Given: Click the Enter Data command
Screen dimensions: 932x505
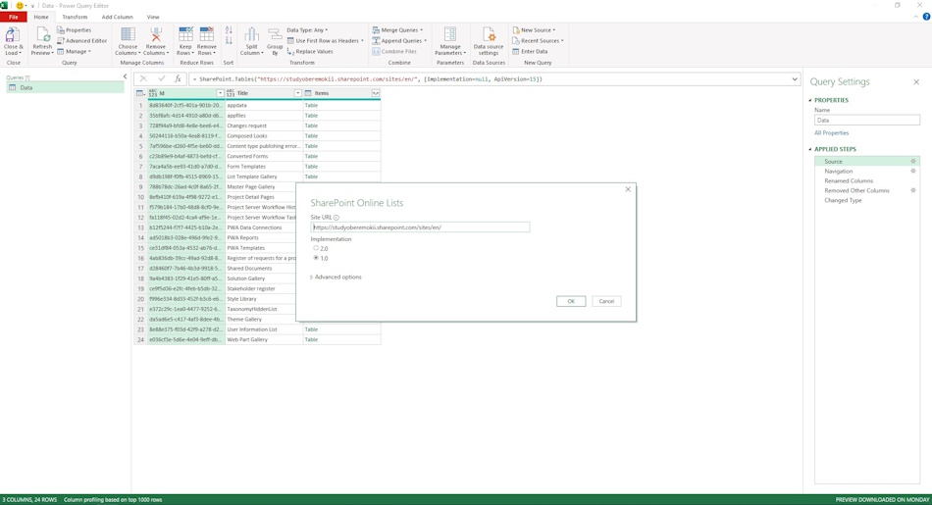Looking at the screenshot, I should [x=530, y=51].
